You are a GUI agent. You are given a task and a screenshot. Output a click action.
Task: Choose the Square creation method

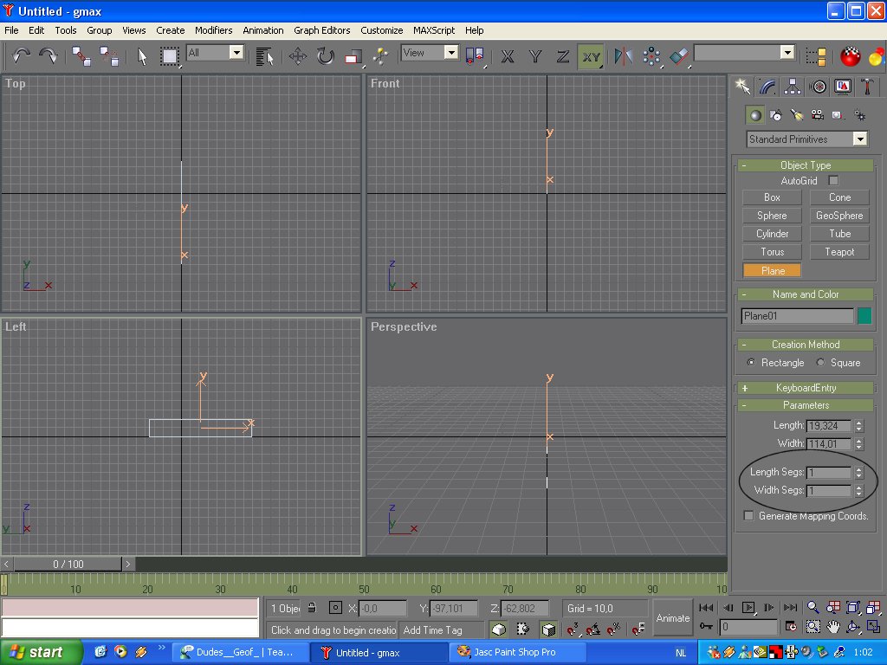821,363
